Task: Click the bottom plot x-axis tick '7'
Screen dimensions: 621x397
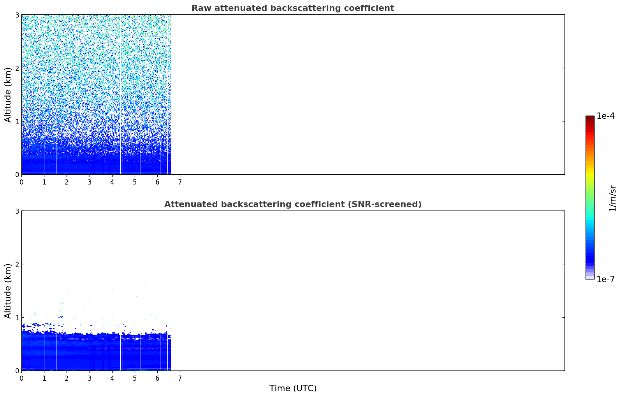Action: click(180, 378)
